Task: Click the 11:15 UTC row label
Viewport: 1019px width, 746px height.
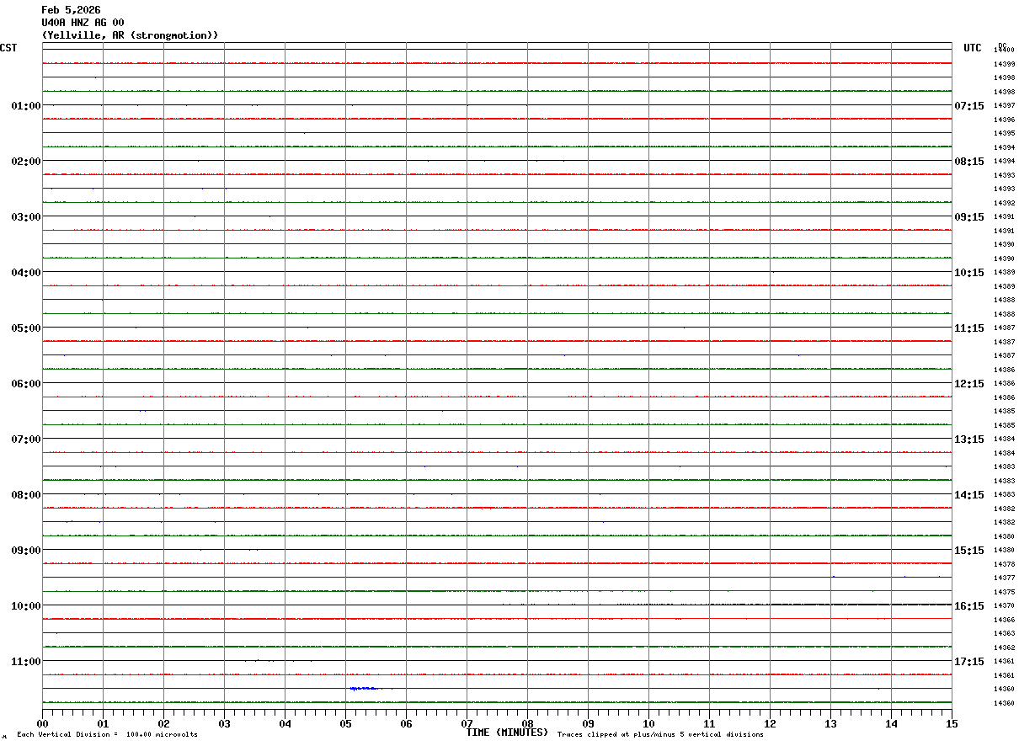Action: point(969,328)
